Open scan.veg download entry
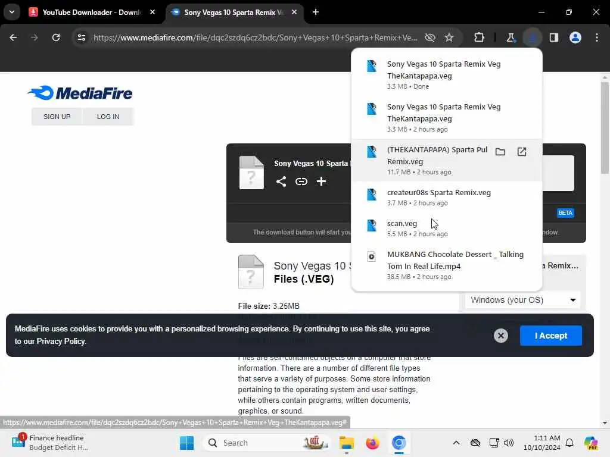This screenshot has width=610, height=457. (446, 228)
